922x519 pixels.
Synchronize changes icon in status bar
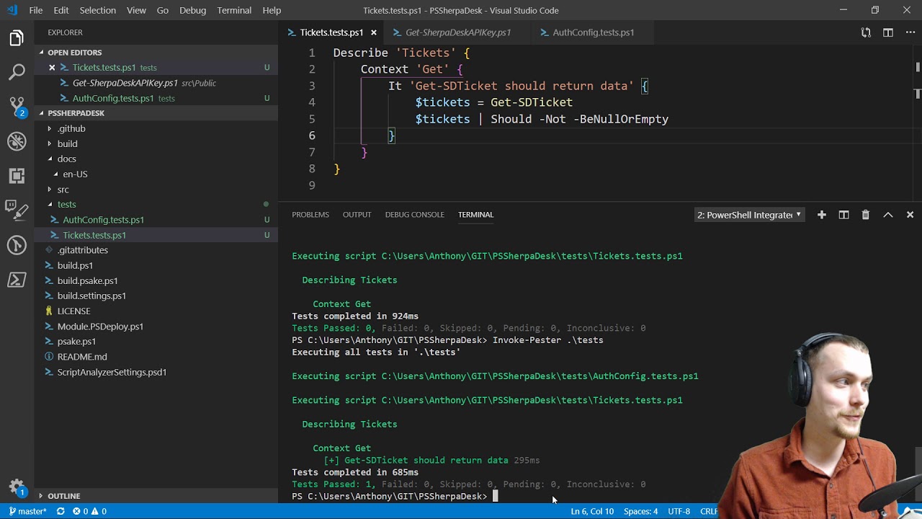click(61, 511)
